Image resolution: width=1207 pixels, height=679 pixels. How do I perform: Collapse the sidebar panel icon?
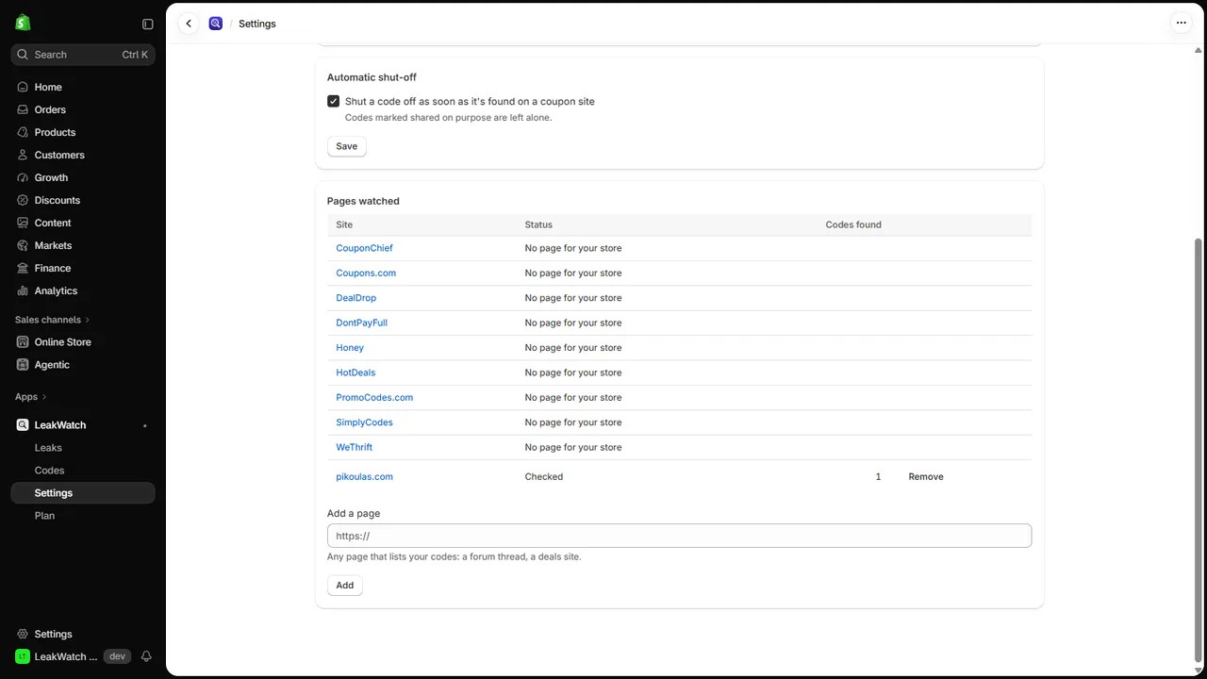147,25
